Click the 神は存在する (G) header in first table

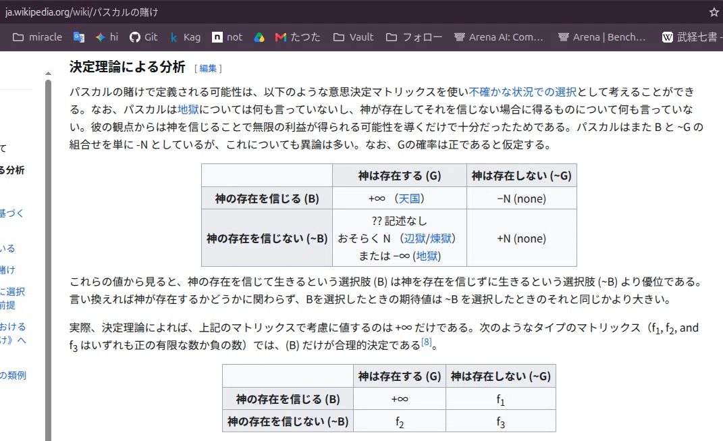point(400,176)
